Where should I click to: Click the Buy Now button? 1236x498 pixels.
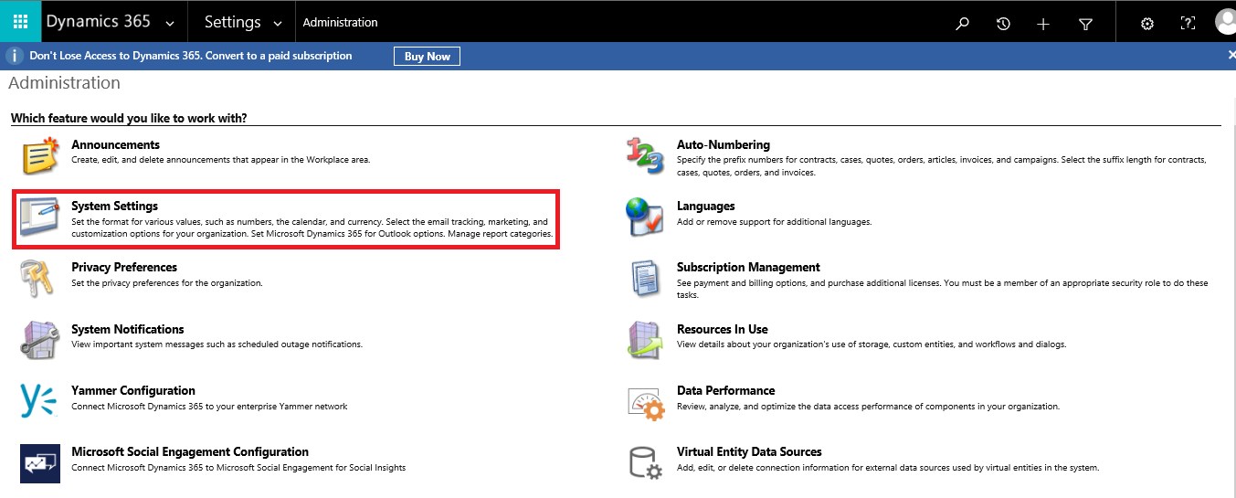pos(427,56)
